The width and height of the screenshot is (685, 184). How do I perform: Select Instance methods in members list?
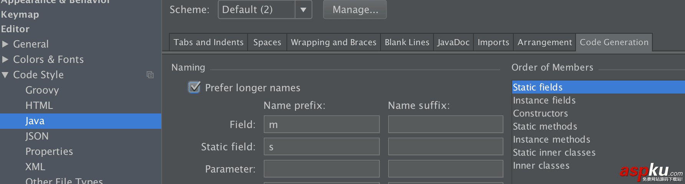pyautogui.click(x=551, y=140)
